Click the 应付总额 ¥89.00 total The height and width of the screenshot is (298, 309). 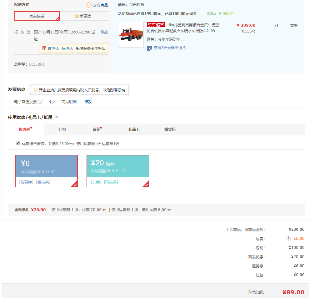click(x=293, y=292)
